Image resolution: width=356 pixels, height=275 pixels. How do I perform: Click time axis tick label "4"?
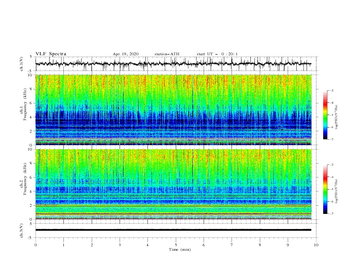(x=147, y=245)
